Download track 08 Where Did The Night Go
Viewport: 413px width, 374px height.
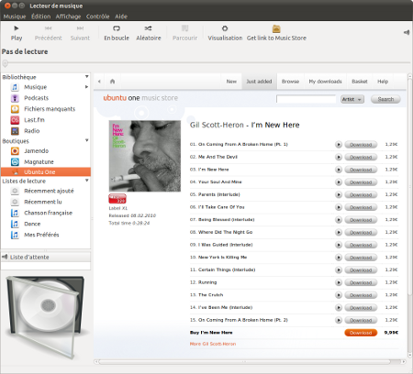361,232
